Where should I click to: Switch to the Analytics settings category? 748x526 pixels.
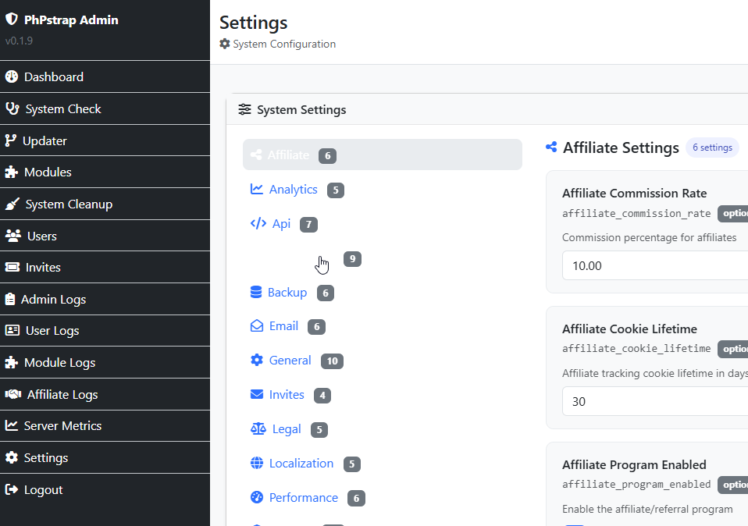pyautogui.click(x=383, y=190)
